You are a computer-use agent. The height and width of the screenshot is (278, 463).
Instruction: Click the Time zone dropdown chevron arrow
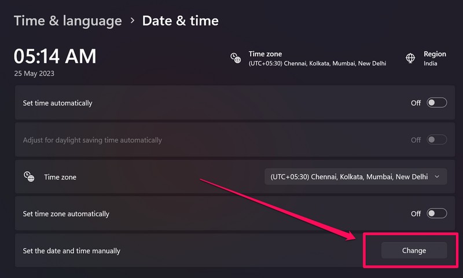(x=437, y=177)
